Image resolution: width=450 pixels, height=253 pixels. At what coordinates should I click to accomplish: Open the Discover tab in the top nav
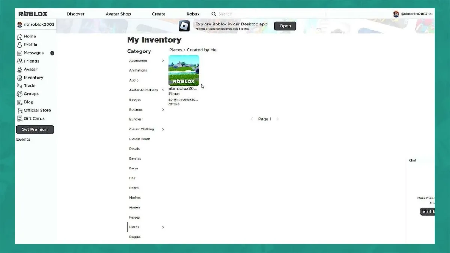pyautogui.click(x=76, y=14)
